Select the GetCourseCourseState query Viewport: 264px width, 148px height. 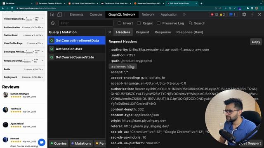[x=77, y=57]
